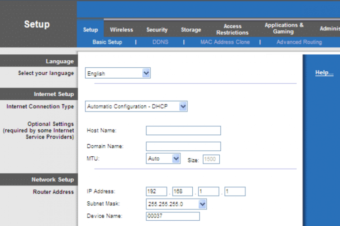340x226 pixels.
Task: Expand the language dropdown
Action: (118, 73)
